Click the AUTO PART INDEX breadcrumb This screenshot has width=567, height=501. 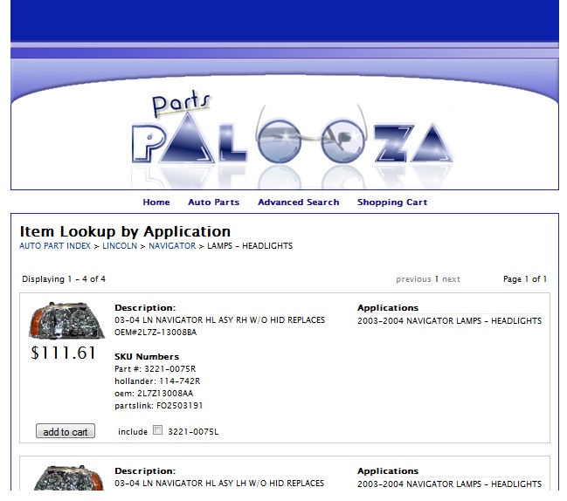pyautogui.click(x=54, y=246)
